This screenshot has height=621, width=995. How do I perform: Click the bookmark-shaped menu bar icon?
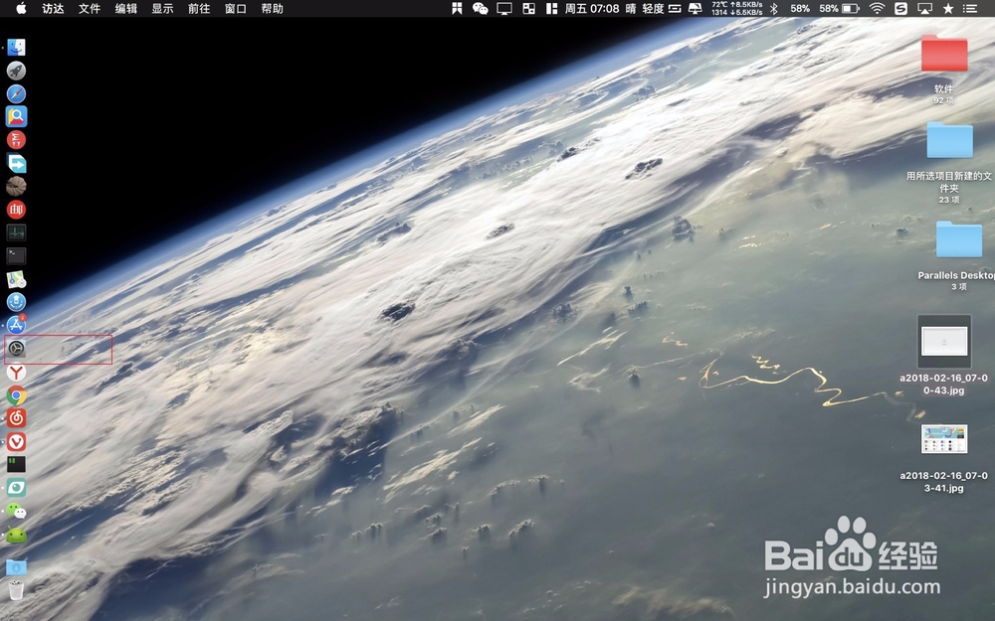tap(457, 8)
